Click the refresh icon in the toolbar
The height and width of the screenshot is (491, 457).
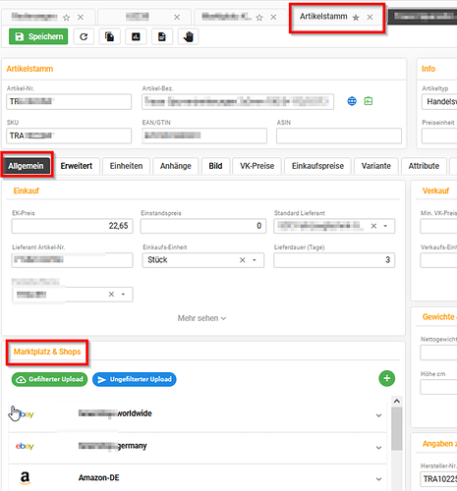pos(84,36)
